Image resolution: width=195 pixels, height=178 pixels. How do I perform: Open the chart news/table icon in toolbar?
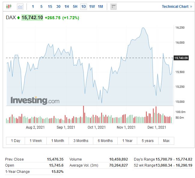coord(113,6)
